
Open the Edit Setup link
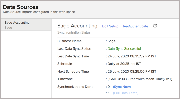(x=110, y=26)
